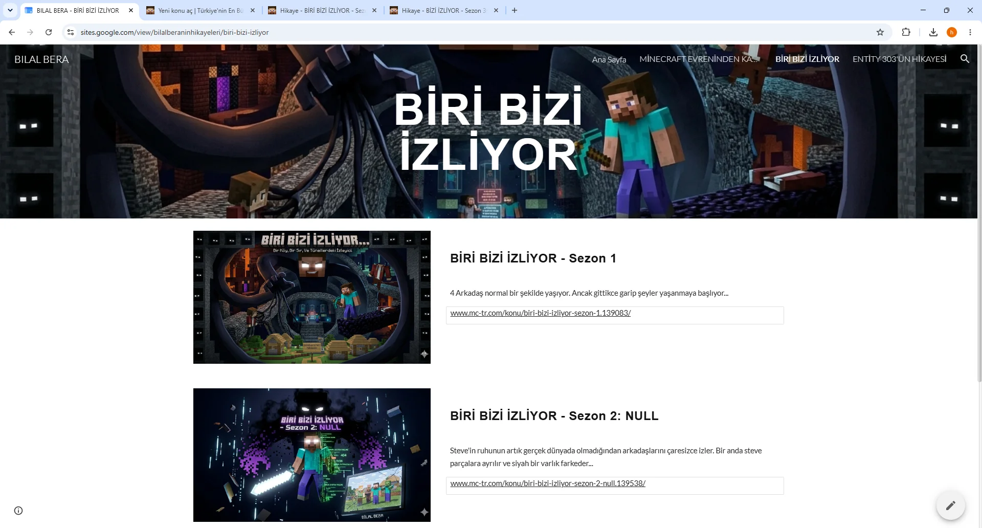The image size is (982, 528).
Task: Close the 'Hikaye - BİRİ BİZİ İZLİYOR - Sez' tab
Action: [x=374, y=10]
